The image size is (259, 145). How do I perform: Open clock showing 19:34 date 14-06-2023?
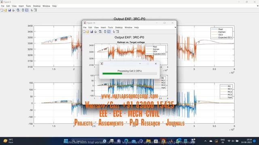point(246,141)
